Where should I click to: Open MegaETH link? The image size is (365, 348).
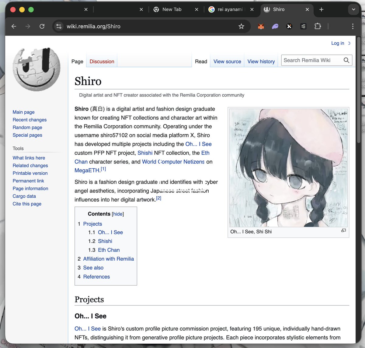[87, 170]
